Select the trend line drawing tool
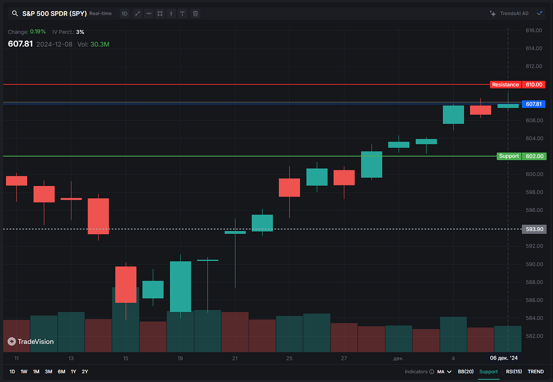The height and width of the screenshot is (382, 553). pos(137,13)
